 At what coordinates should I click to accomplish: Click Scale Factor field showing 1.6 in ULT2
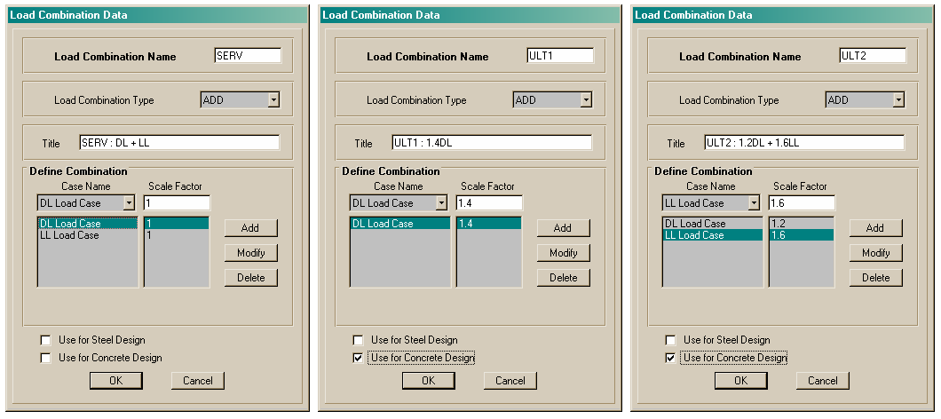[802, 203]
